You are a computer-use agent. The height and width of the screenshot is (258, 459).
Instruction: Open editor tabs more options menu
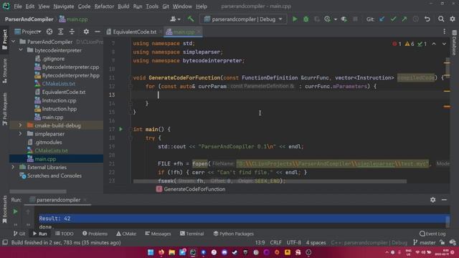(x=444, y=32)
